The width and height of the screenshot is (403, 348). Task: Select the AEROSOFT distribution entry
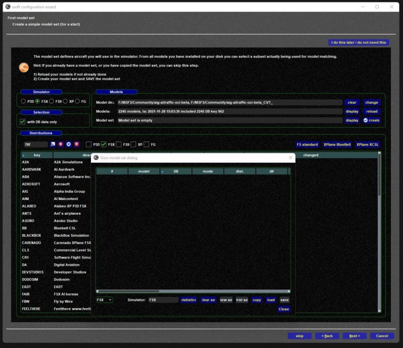click(31, 184)
